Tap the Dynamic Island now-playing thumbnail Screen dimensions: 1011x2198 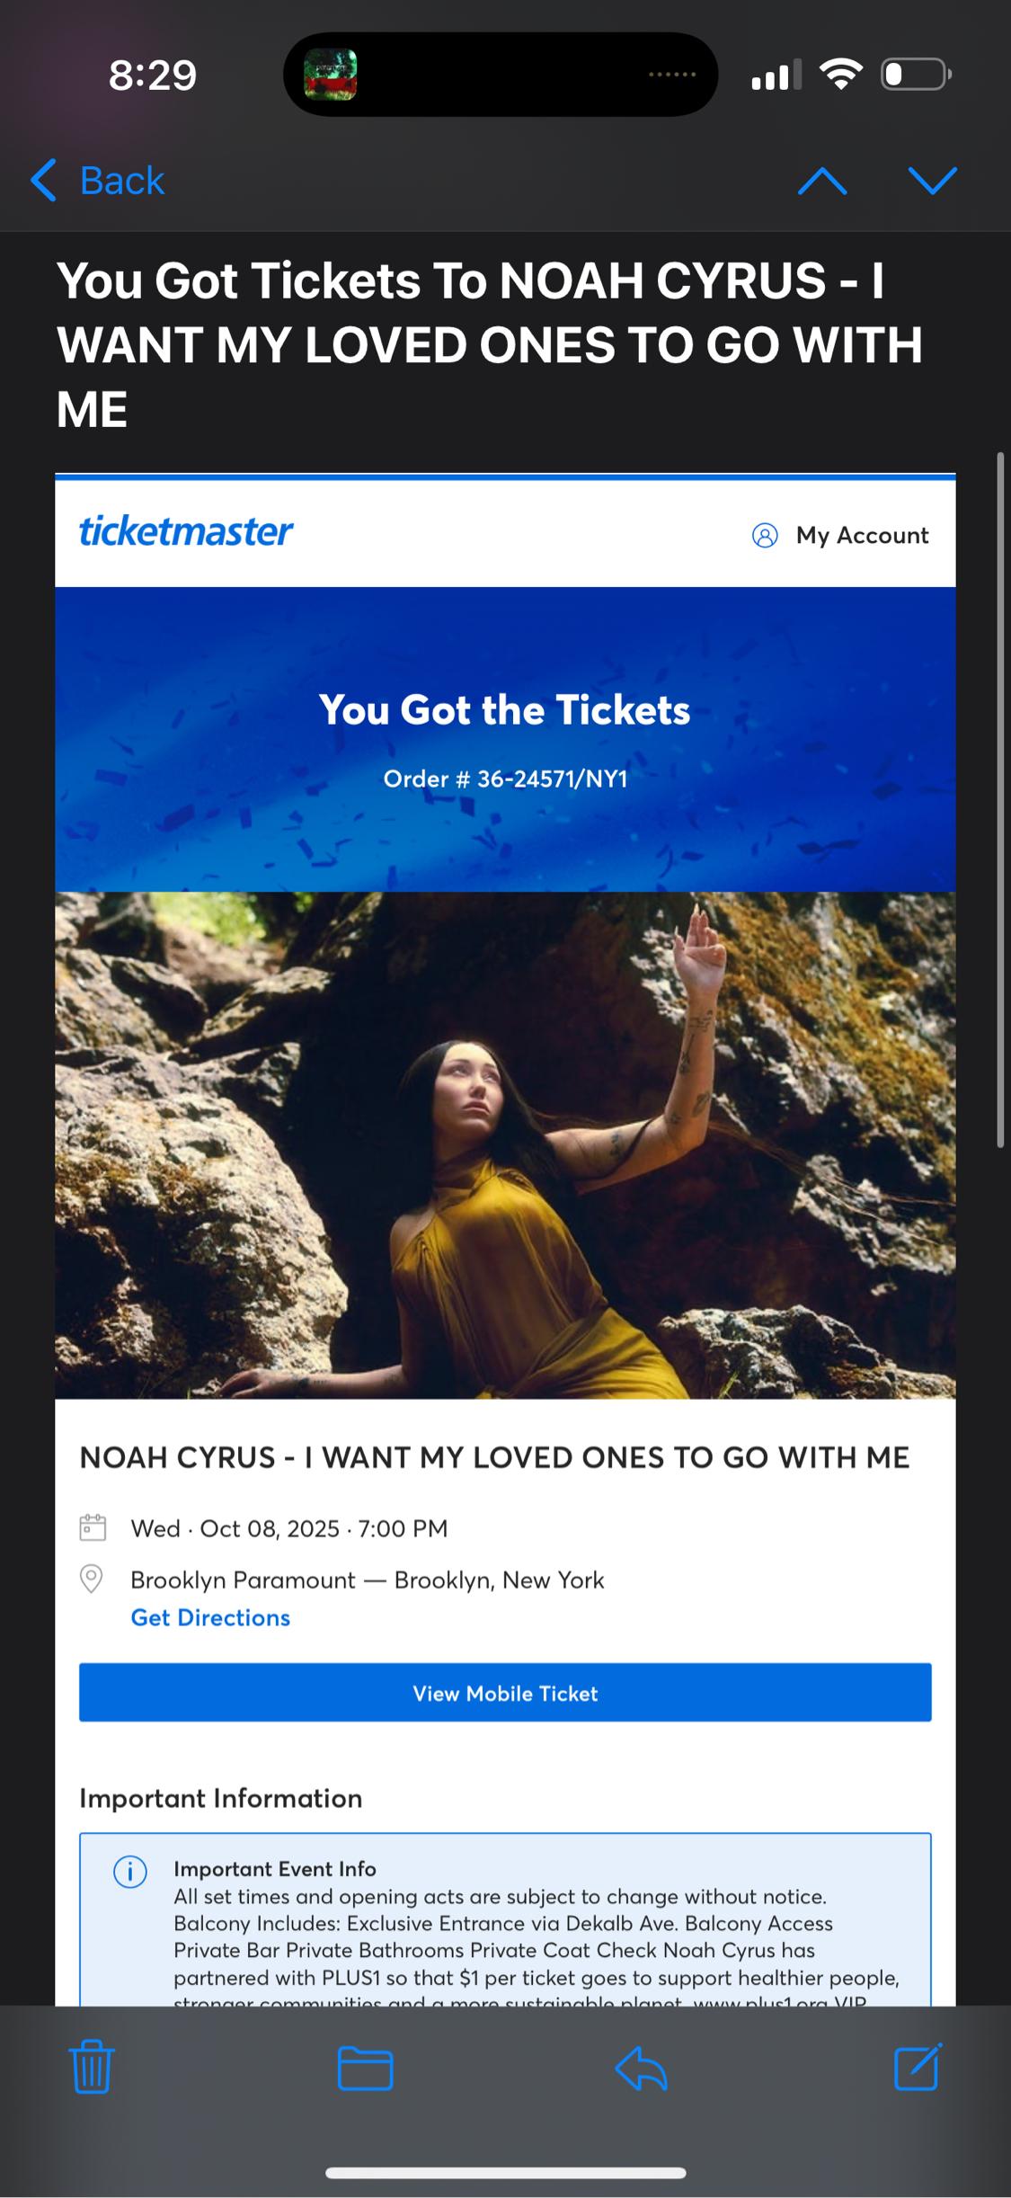click(x=331, y=75)
